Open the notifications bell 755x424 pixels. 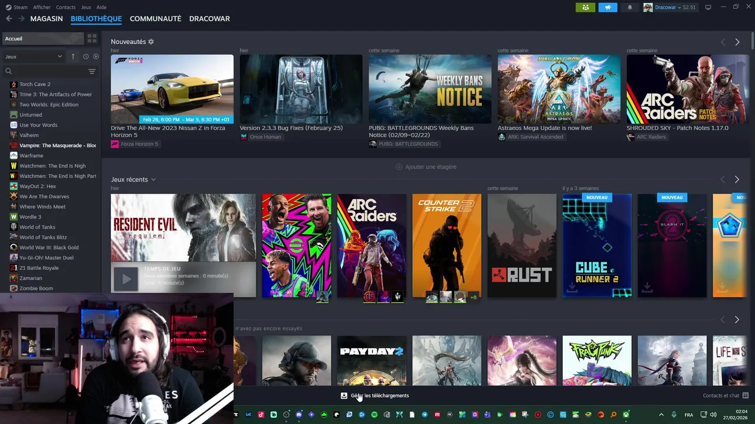point(630,7)
